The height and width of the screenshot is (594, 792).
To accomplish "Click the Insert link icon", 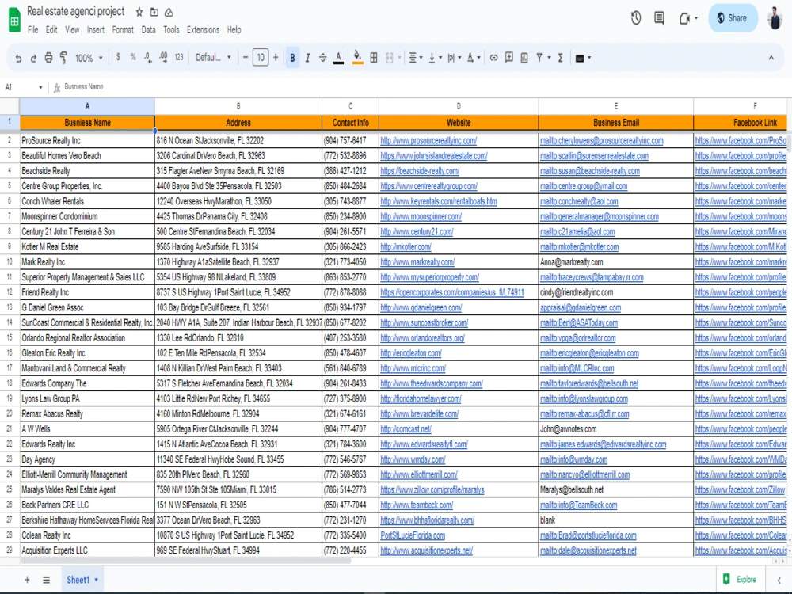I will pos(494,58).
